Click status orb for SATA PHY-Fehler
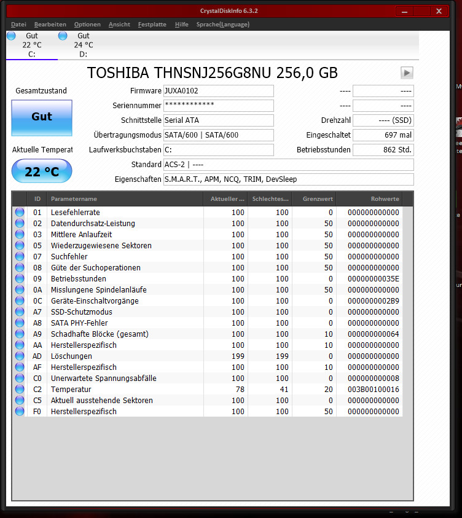The image size is (462, 518). [20, 323]
